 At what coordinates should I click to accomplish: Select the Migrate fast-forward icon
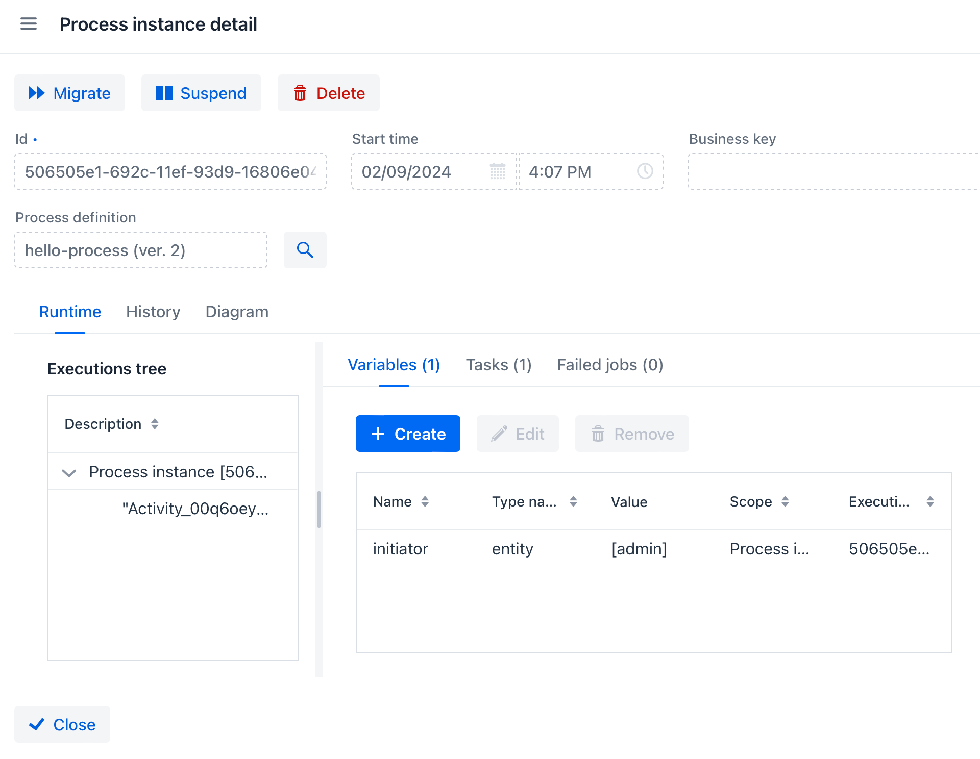pyautogui.click(x=36, y=93)
